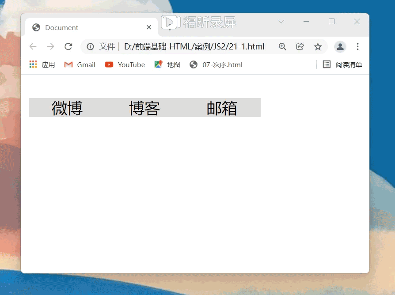Open the YouTube bookmark
The width and height of the screenshot is (395, 295).
pyautogui.click(x=125, y=65)
